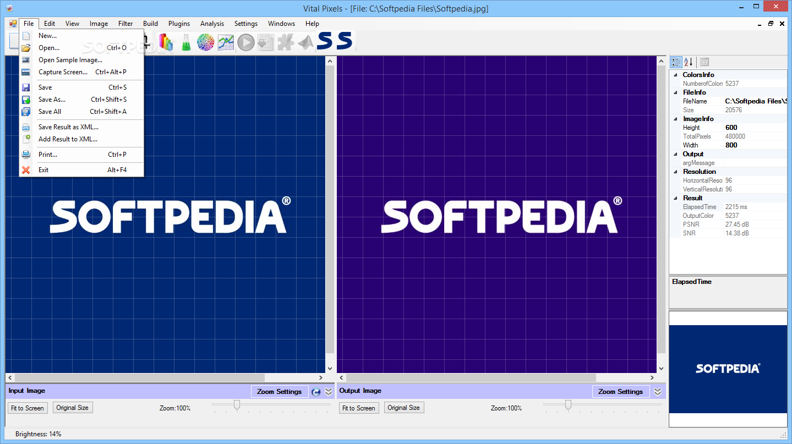This screenshot has width=792, height=444.
Task: Click the app icon left of File menu
Action: [13, 24]
